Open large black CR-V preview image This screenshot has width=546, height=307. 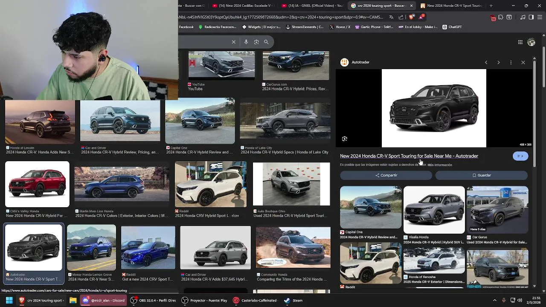coord(434,108)
